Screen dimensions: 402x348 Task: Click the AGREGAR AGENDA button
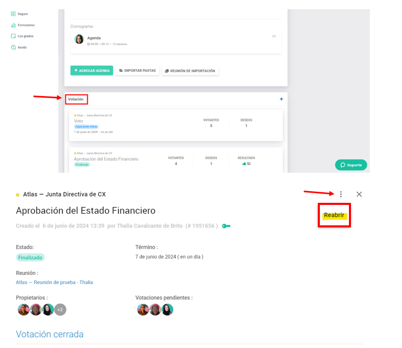click(x=92, y=71)
